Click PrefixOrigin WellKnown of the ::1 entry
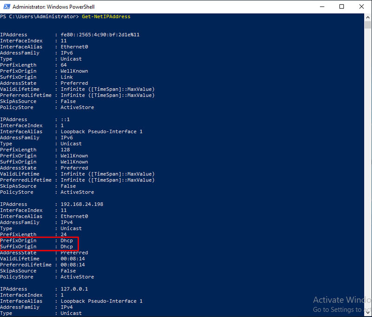This screenshot has width=372, height=317. 74,156
